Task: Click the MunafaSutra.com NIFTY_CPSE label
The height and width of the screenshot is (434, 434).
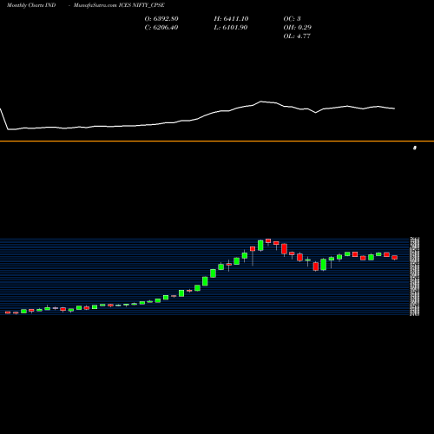Action: coord(119,5)
